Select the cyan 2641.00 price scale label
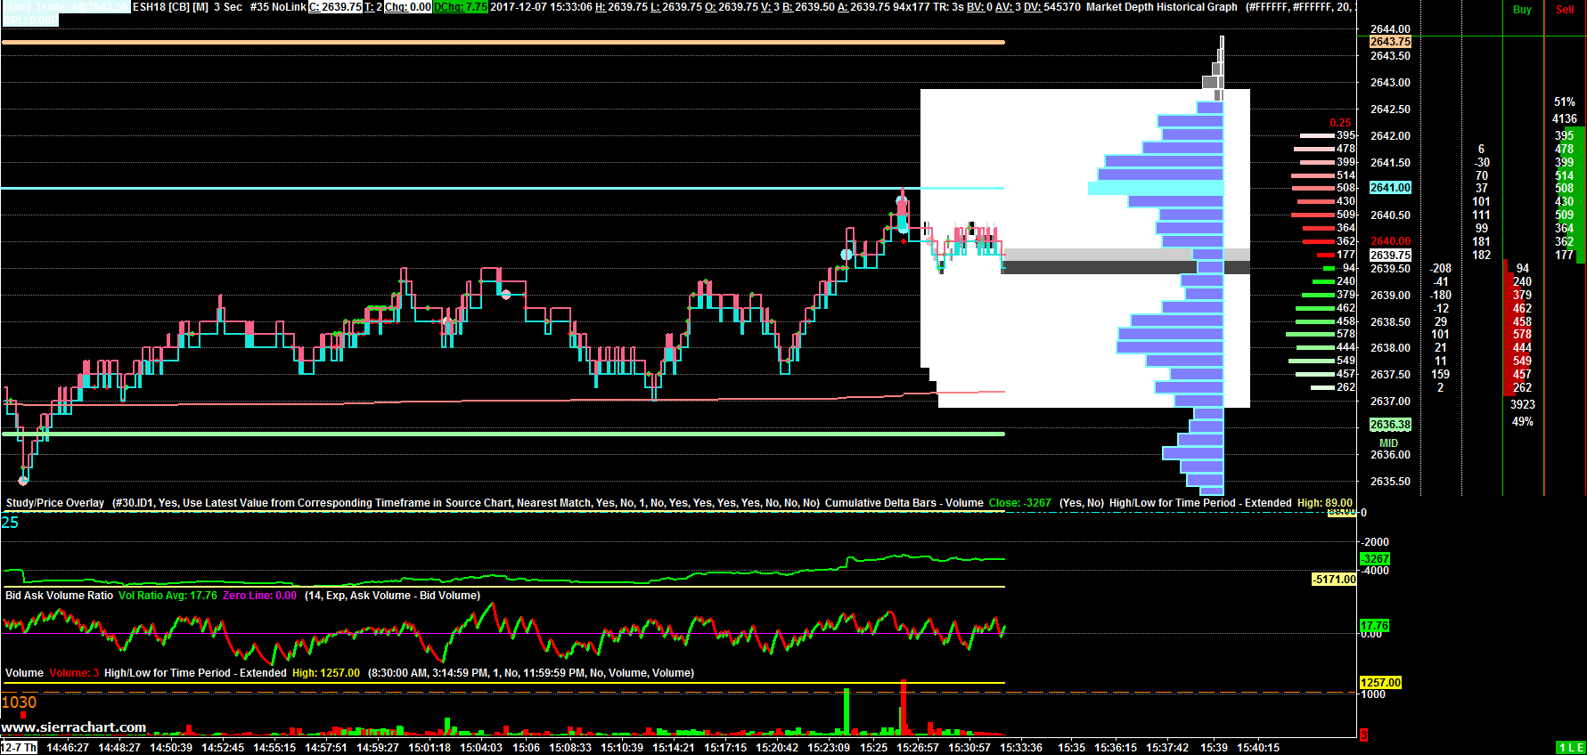 tap(1390, 188)
